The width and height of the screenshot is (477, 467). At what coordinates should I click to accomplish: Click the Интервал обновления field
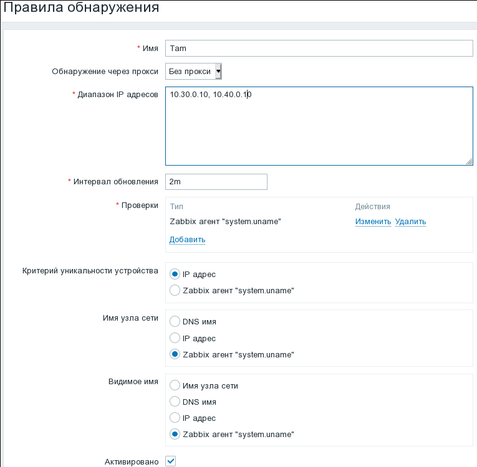pos(216,181)
